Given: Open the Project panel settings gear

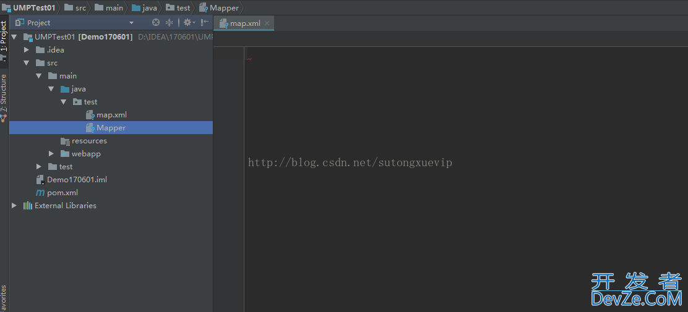Looking at the screenshot, I should coord(188,22).
